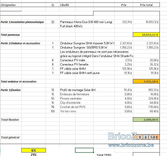This screenshot has height=156, width=167.
Task: Click the Onduleur Sungrow SG05RS 5,0KW cell
Action: coord(83,47)
